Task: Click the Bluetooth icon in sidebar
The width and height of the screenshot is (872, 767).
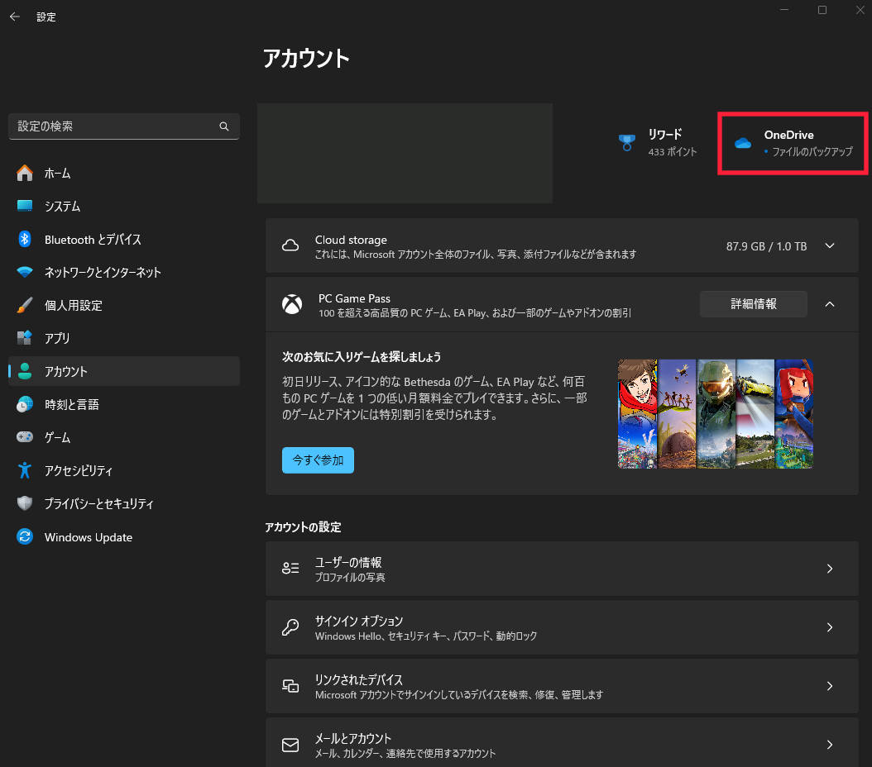Action: (25, 239)
